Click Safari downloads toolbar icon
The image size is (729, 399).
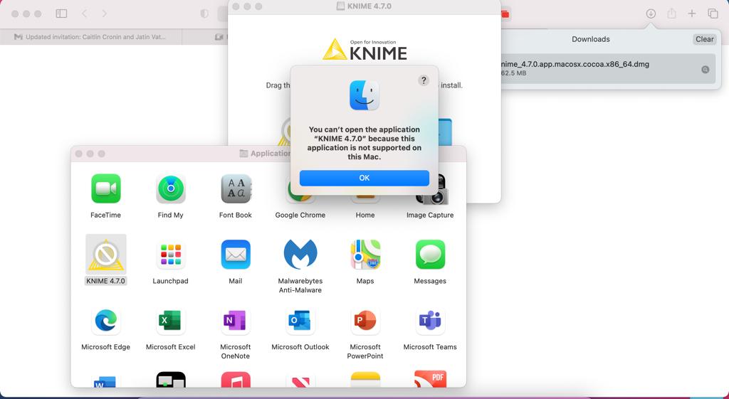coord(651,14)
